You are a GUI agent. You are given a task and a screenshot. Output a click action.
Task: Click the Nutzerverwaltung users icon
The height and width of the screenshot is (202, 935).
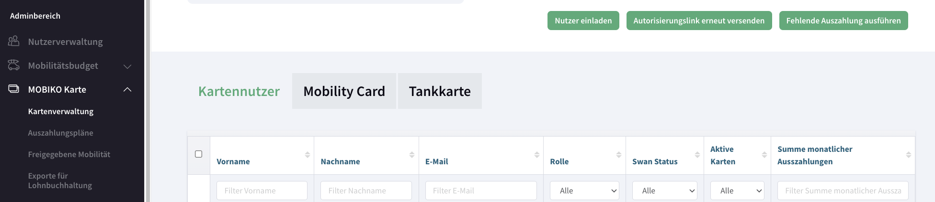pyautogui.click(x=14, y=41)
